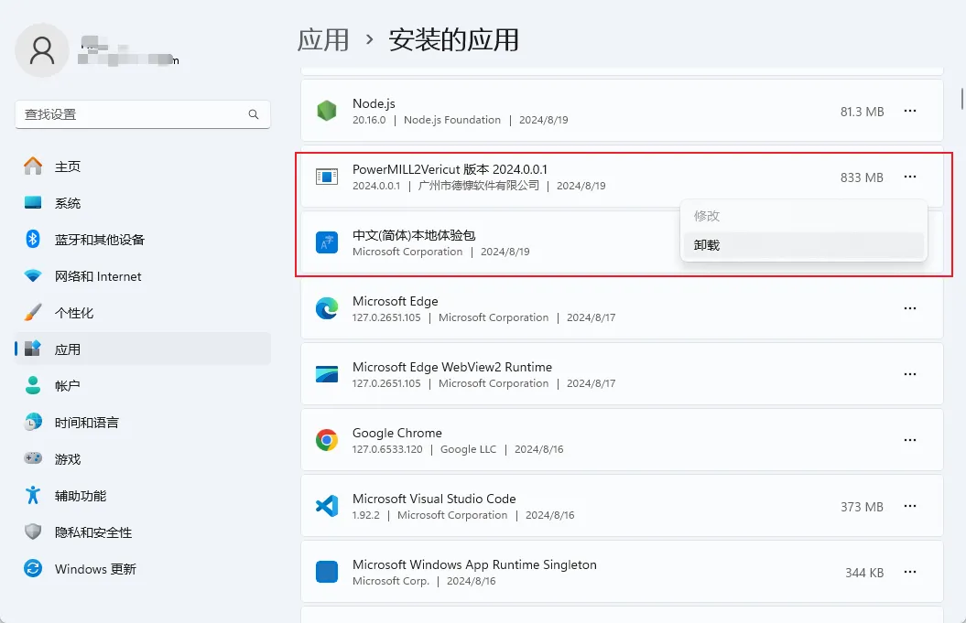This screenshot has width=966, height=623.
Task: Open 主页 settings page label
Action: [x=68, y=166]
